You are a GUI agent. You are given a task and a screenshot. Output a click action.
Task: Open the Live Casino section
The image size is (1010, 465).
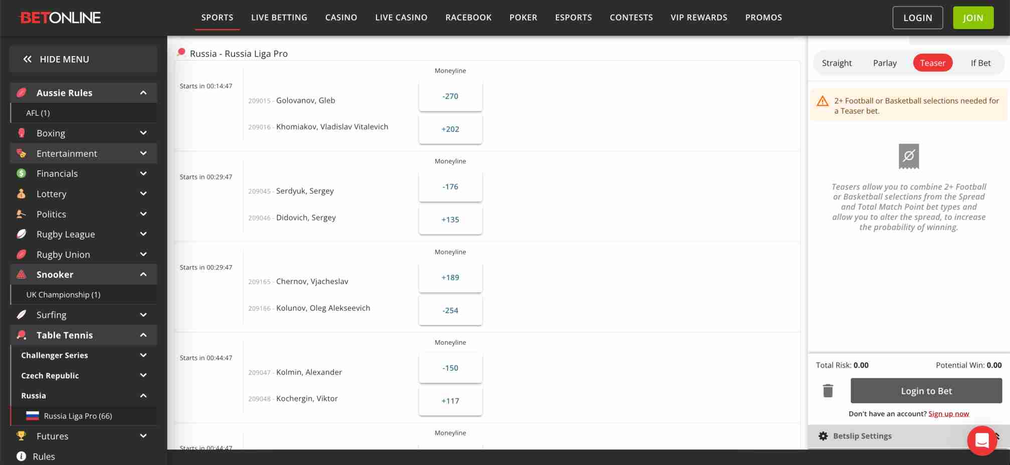pos(400,17)
